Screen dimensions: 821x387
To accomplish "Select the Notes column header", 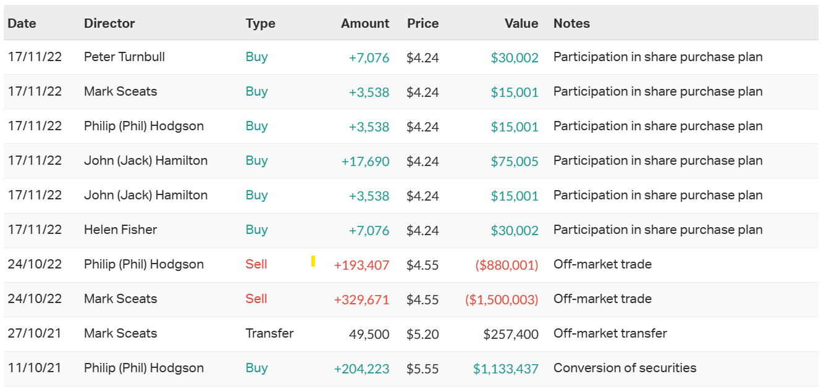I will click(571, 23).
